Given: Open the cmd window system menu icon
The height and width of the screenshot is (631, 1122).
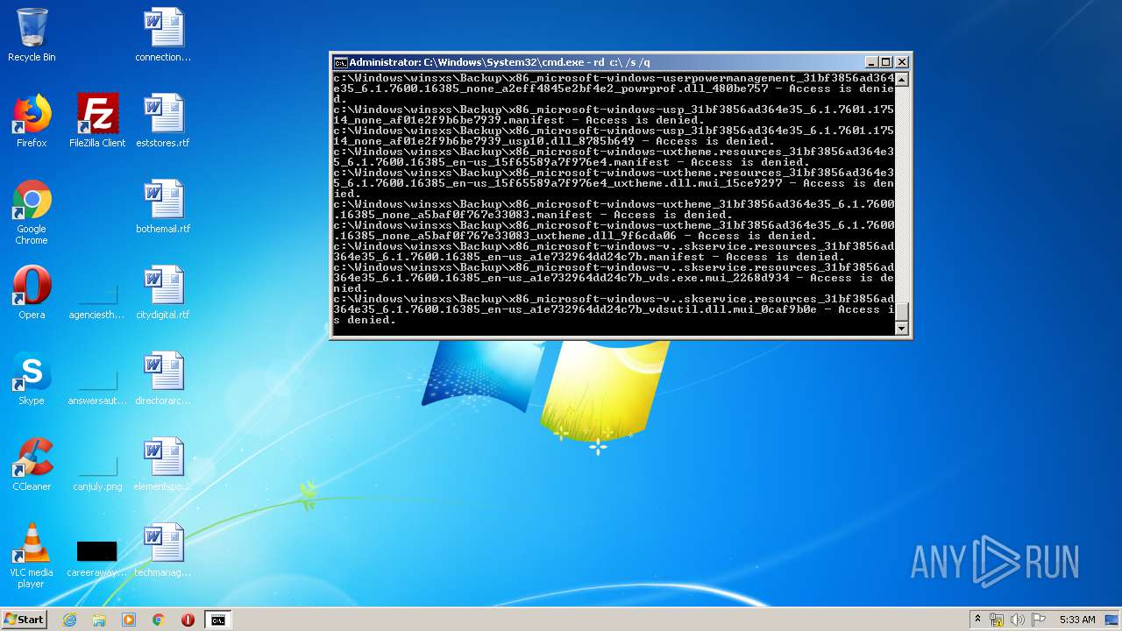Looking at the screenshot, I should pyautogui.click(x=340, y=62).
